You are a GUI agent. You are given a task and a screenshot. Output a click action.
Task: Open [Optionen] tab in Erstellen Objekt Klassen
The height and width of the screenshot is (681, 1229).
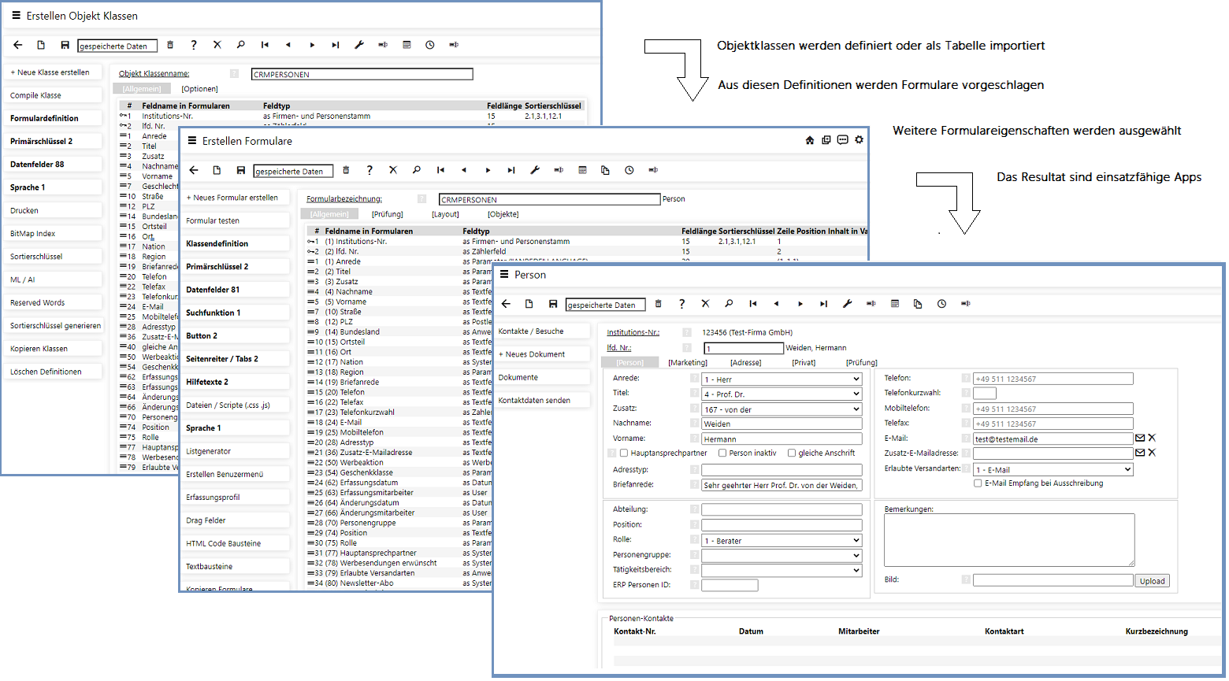[200, 89]
